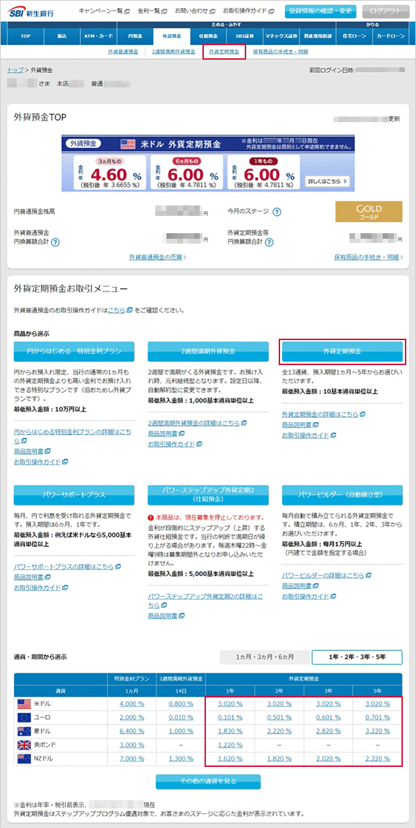Click 詳しくはこちら in the rate banner
The image size is (416, 828).
[329, 181]
